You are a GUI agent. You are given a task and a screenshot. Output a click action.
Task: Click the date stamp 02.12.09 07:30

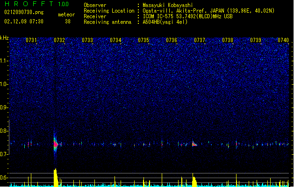24,22
